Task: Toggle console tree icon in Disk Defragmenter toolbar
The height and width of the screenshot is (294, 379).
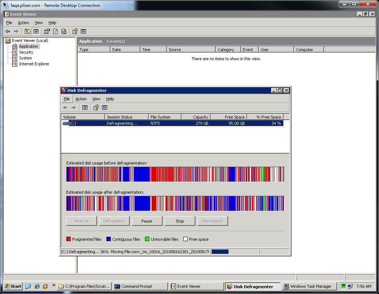Action: click(x=85, y=108)
